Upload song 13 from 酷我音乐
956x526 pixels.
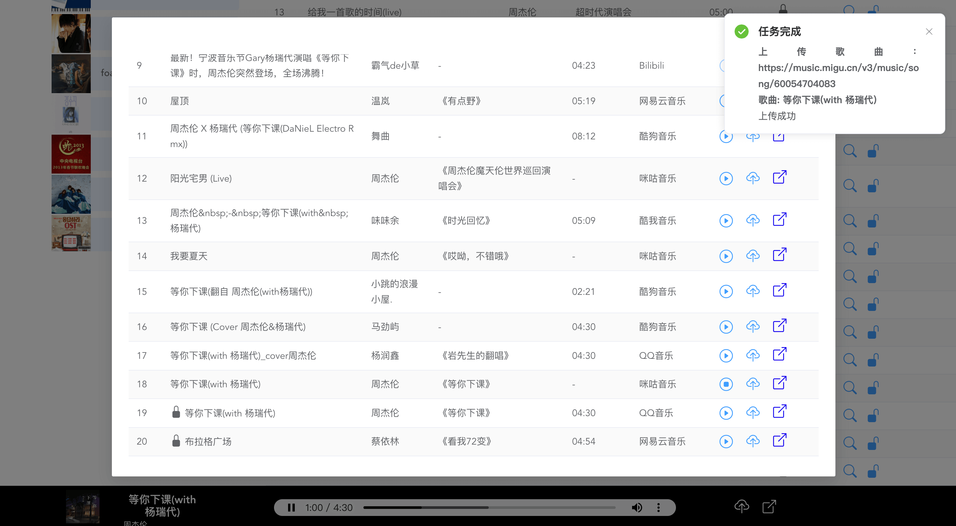[x=753, y=220]
